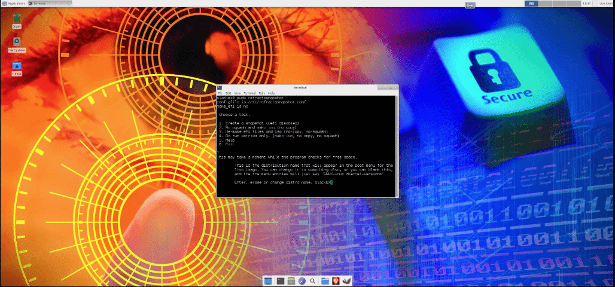The width and height of the screenshot is (615, 287).
Task: Launch the Brave browser from the dock
Action: pos(336,281)
